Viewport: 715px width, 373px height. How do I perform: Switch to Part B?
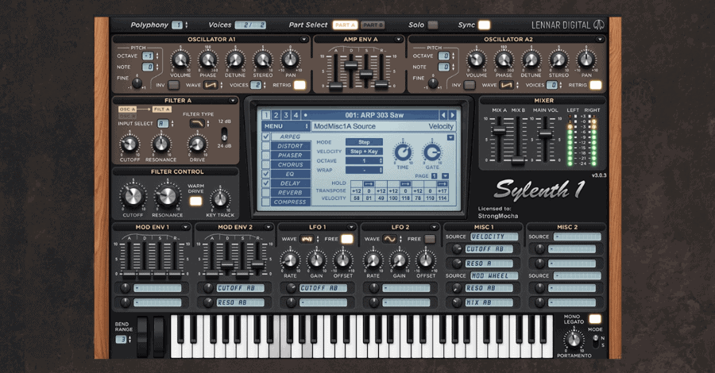point(373,25)
